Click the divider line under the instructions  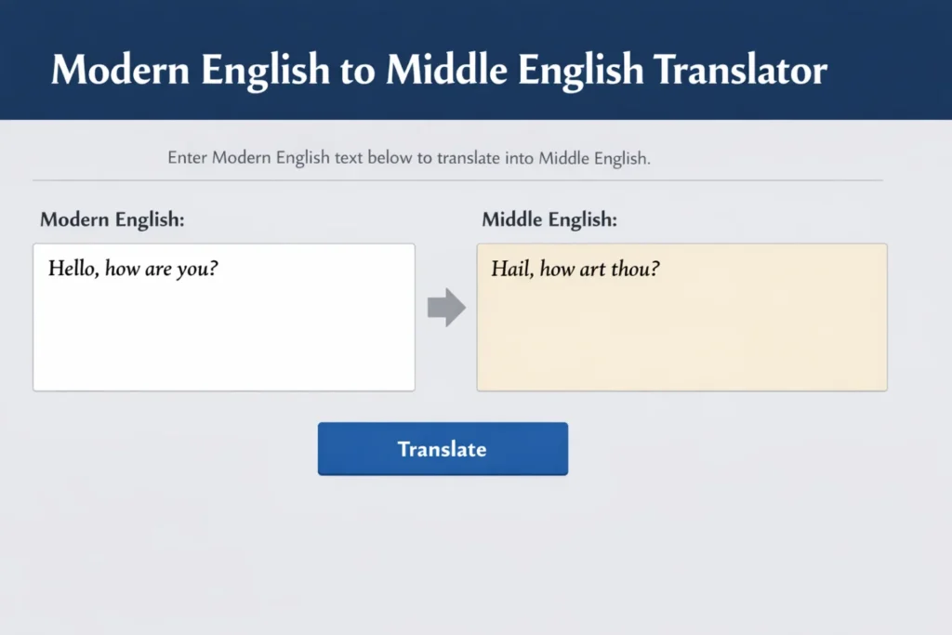pyautogui.click(x=458, y=179)
